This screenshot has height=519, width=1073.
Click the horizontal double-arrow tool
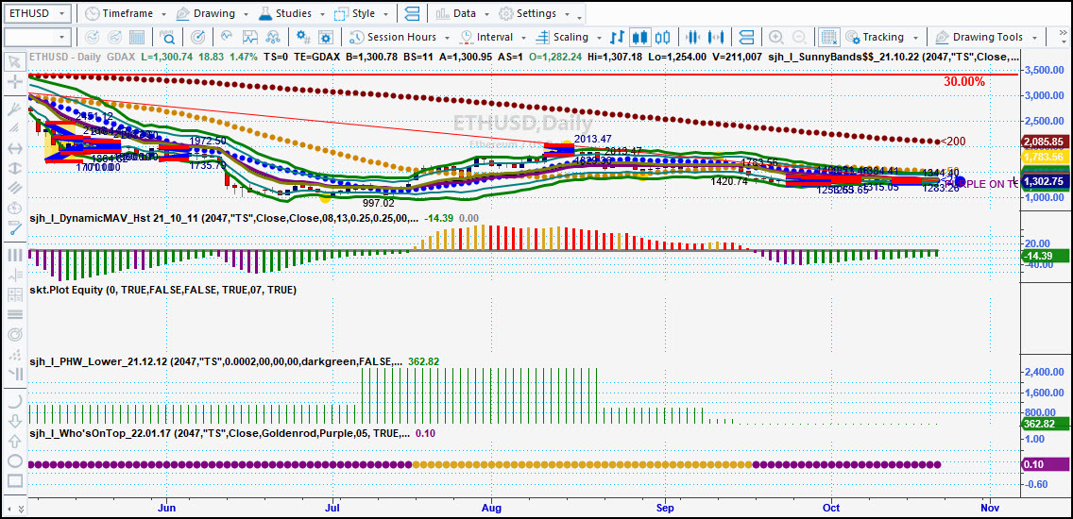coord(14,148)
